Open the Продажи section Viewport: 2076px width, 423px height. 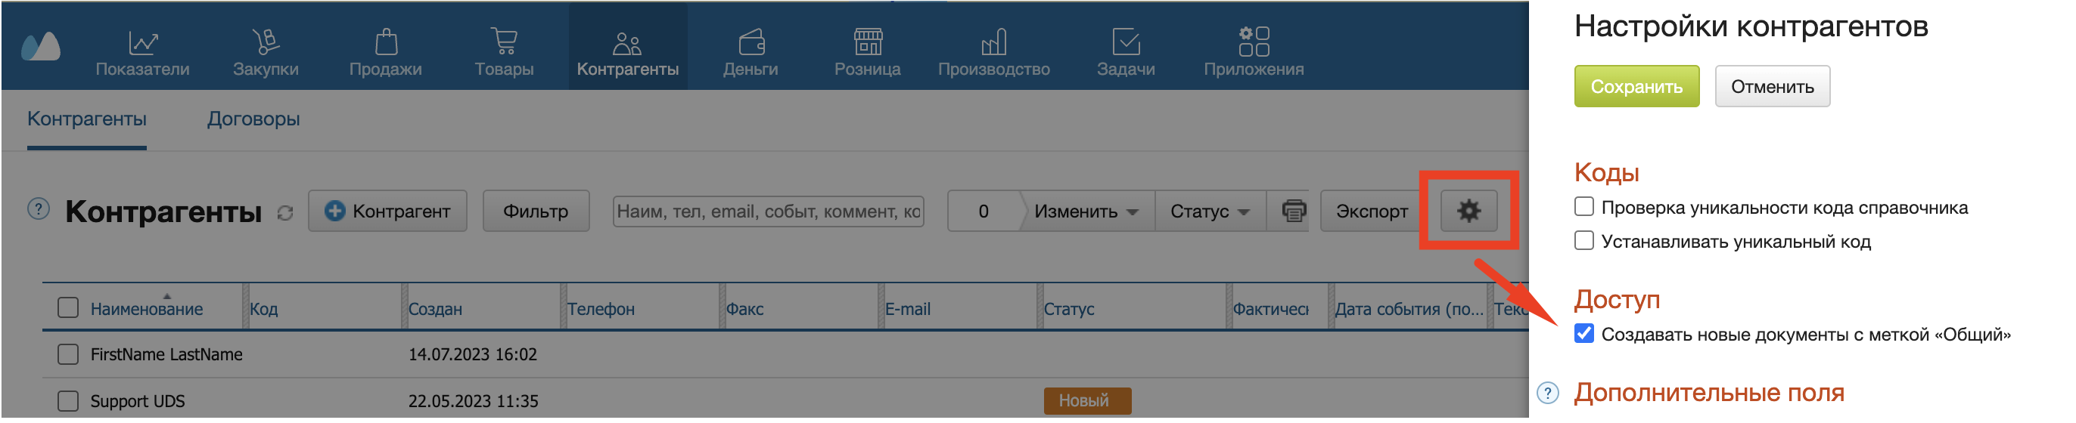coord(386,52)
